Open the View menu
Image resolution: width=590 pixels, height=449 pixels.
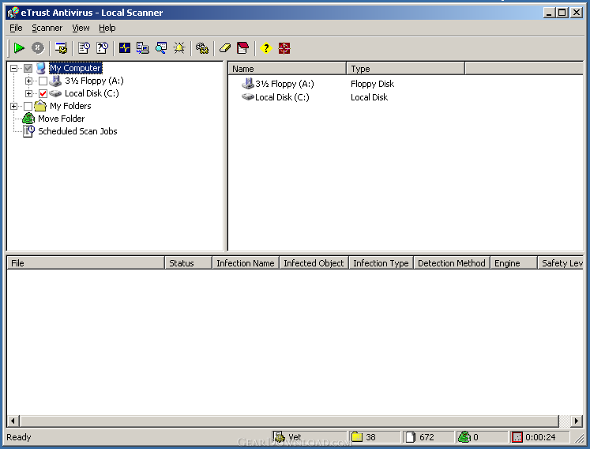coord(81,28)
